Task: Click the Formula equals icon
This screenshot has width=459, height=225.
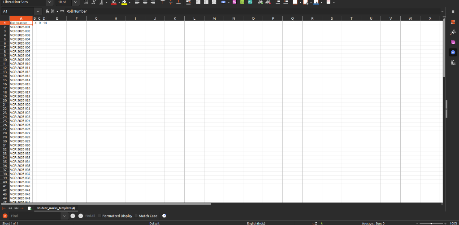Action: [62, 11]
